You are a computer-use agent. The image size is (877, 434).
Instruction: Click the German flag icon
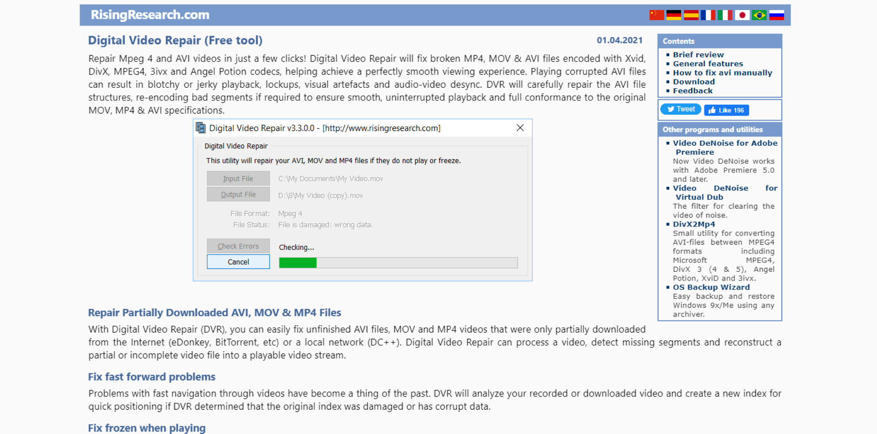674,15
